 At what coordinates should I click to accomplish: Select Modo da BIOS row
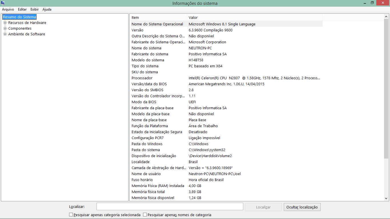coord(226,102)
